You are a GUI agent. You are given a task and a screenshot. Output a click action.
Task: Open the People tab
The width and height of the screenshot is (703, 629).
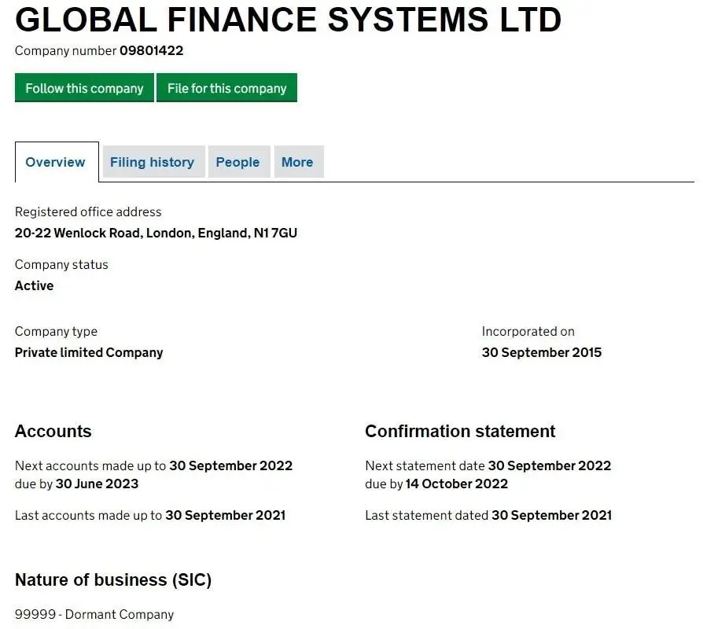237,162
